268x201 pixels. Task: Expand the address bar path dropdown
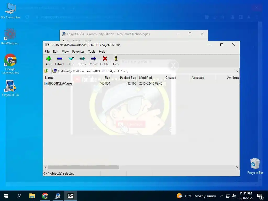[237, 71]
